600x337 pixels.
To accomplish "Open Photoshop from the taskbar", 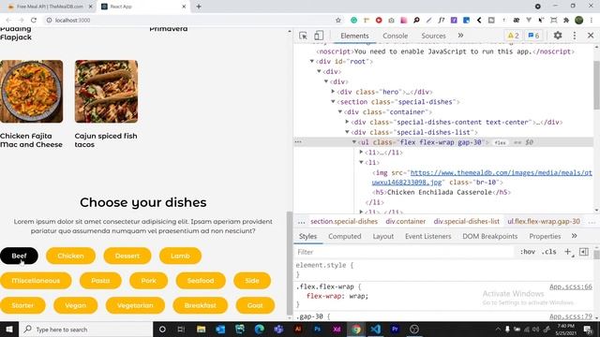I will click(317, 329).
